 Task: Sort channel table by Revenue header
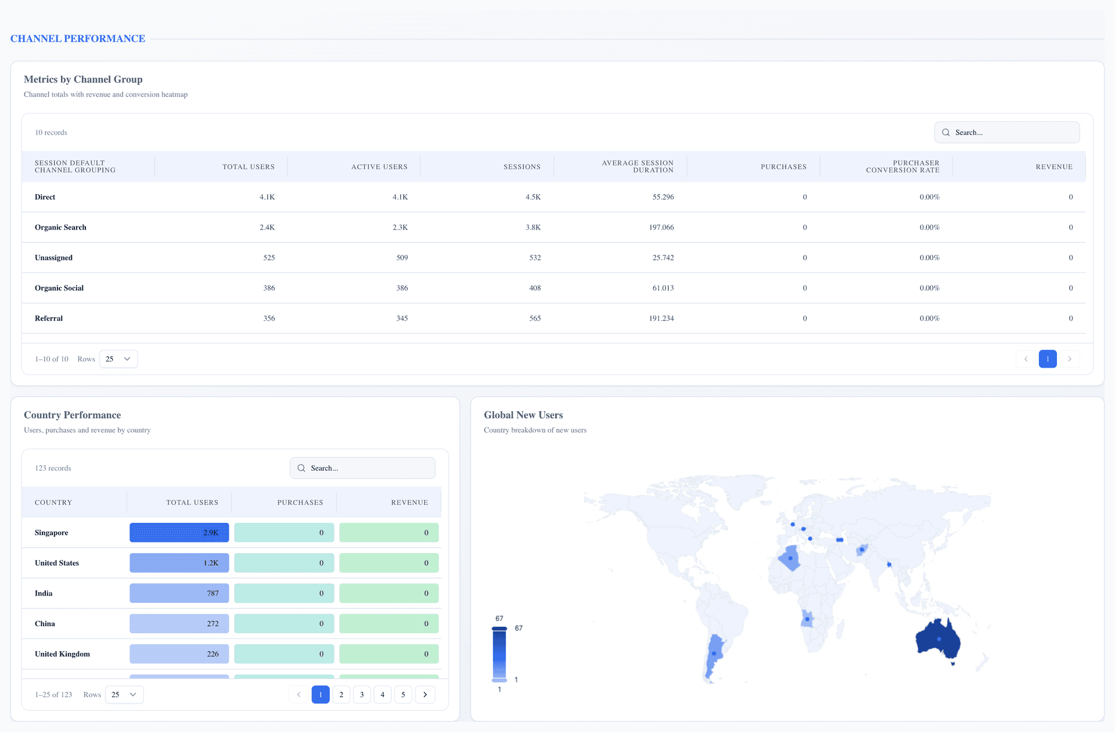tap(1019, 167)
